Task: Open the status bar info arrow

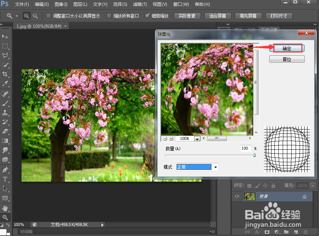Action: [102, 225]
